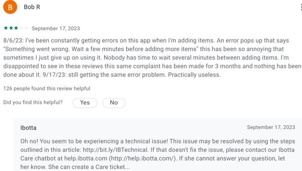Click the review date September 17, 2023
Viewport: 302px width, 171px height.
(x=56, y=29)
